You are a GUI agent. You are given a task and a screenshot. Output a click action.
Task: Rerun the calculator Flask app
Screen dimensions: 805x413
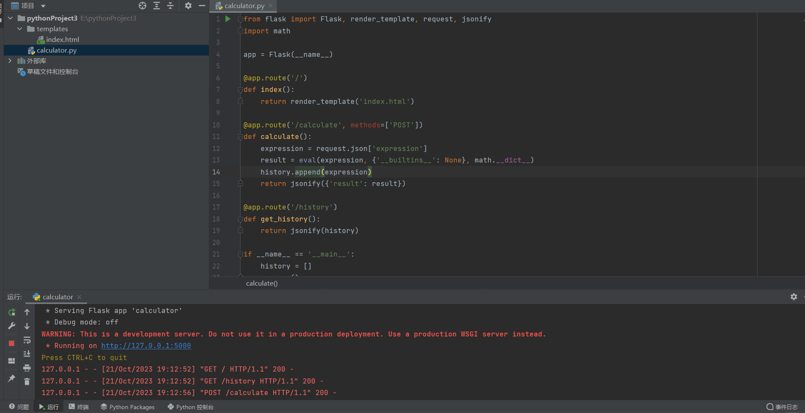(12, 312)
